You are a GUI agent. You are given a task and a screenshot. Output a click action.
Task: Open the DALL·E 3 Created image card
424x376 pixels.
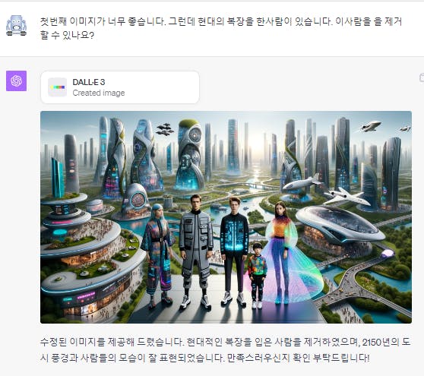coord(120,87)
